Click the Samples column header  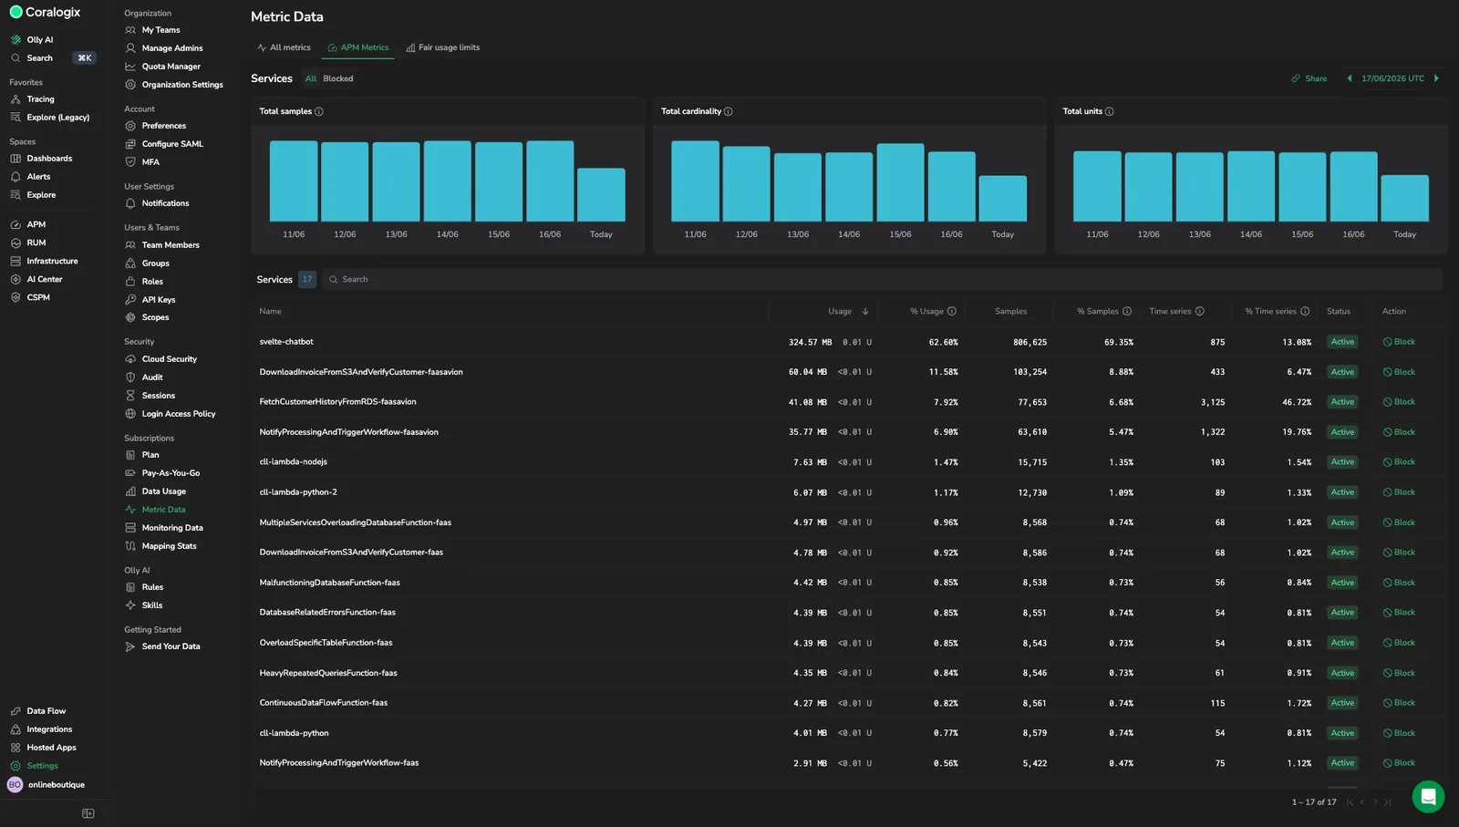(x=1010, y=311)
